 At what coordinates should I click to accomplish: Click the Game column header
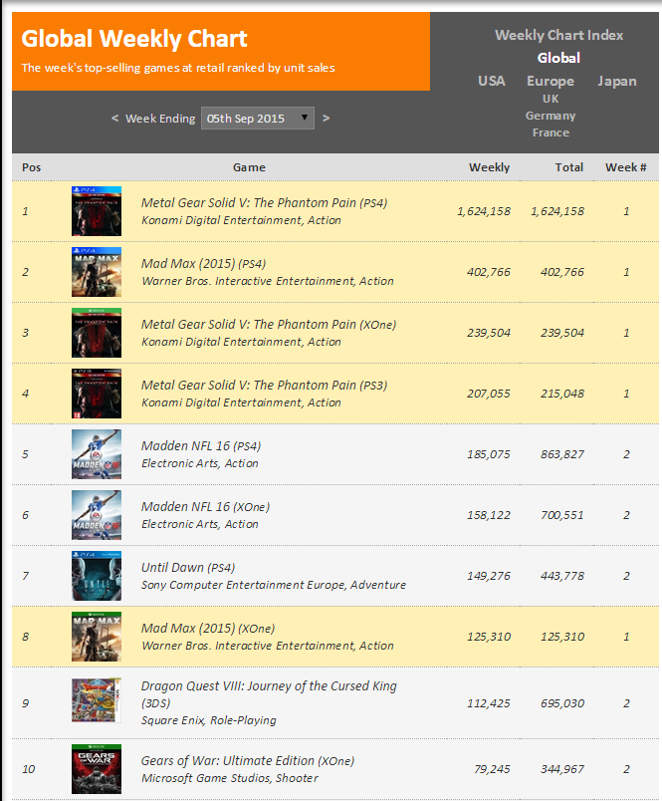[249, 167]
